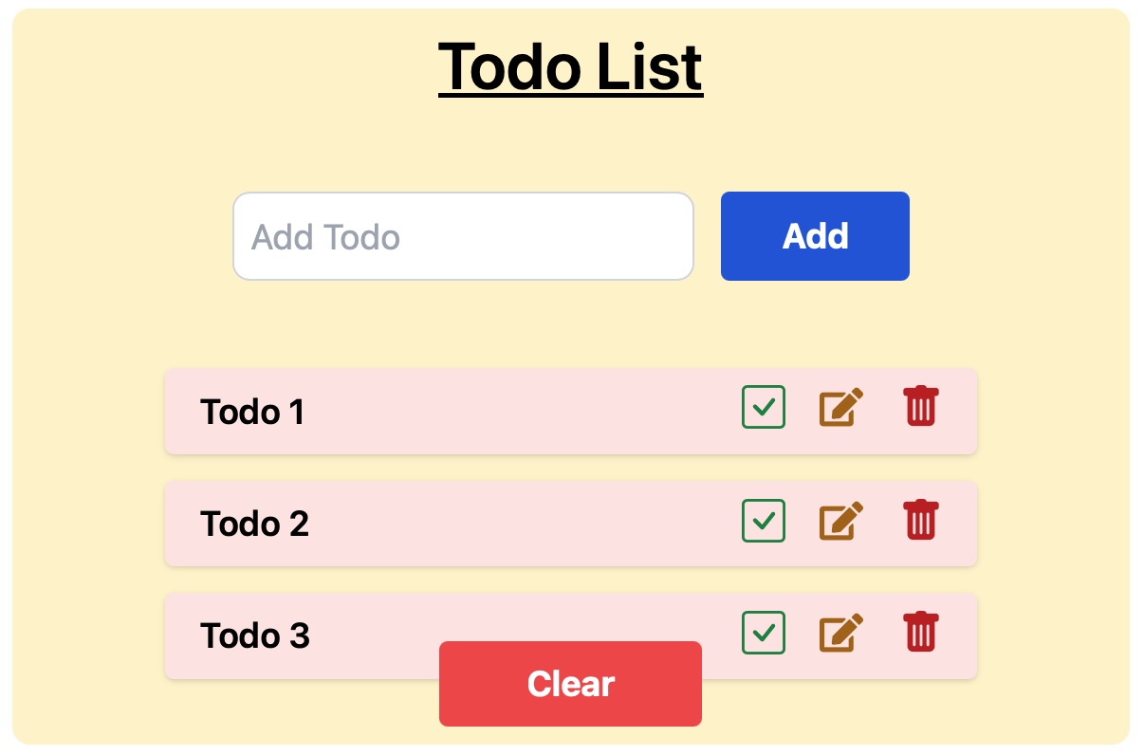This screenshot has width=1144, height=755.
Task: Click empty space in Todo 2's pink row
Action: pos(522,524)
